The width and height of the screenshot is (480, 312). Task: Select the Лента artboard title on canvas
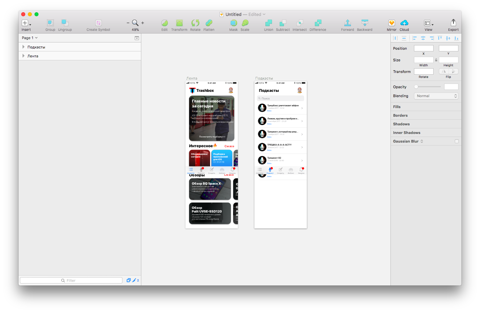click(192, 79)
